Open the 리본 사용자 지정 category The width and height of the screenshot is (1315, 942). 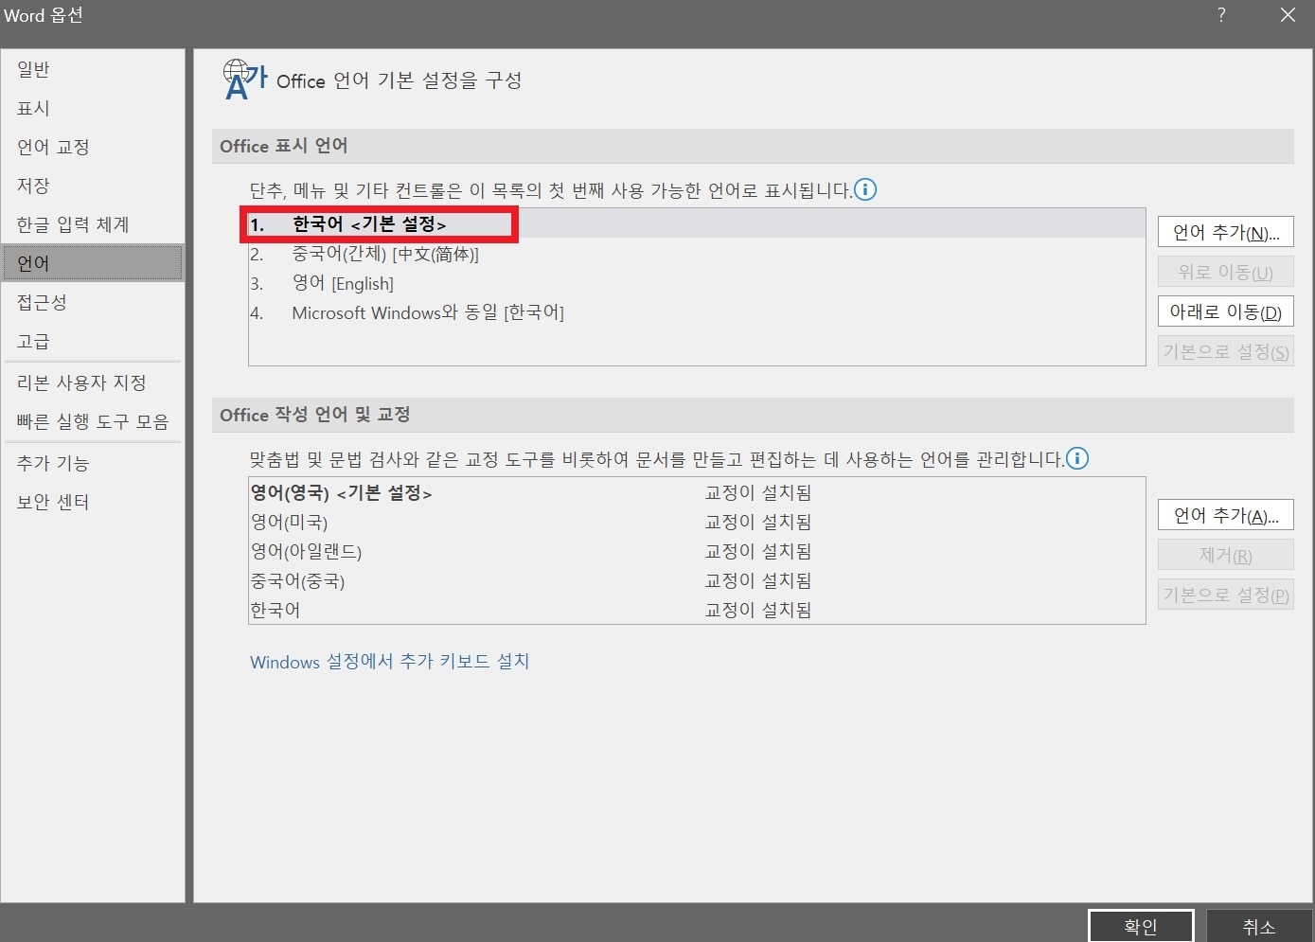pyautogui.click(x=93, y=382)
